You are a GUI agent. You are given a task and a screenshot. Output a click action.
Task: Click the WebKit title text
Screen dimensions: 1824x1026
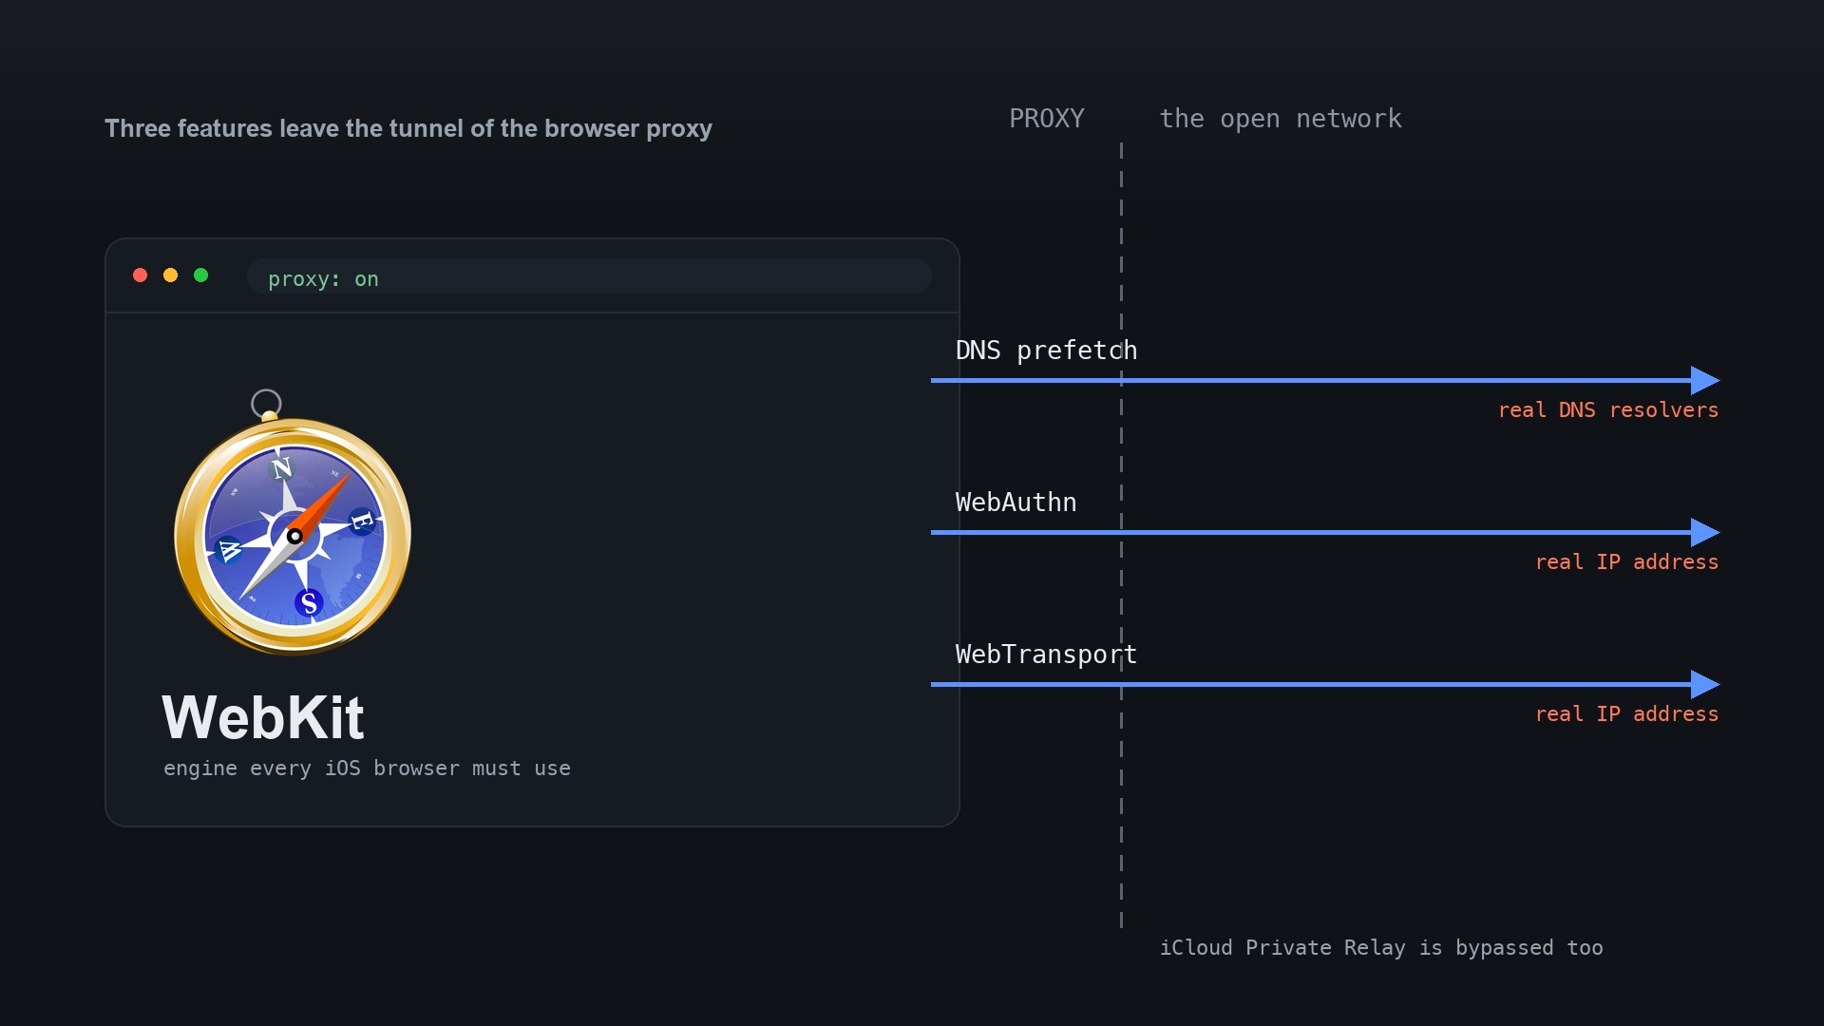(263, 717)
